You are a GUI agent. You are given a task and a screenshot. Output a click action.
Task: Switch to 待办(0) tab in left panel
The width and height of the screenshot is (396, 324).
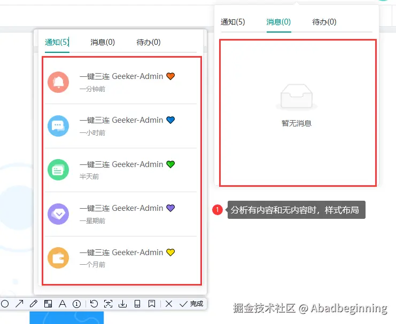149,42
